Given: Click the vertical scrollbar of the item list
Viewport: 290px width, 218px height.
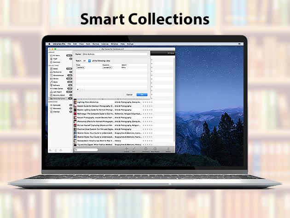Looking at the screenshot, I should [x=174, y=100].
